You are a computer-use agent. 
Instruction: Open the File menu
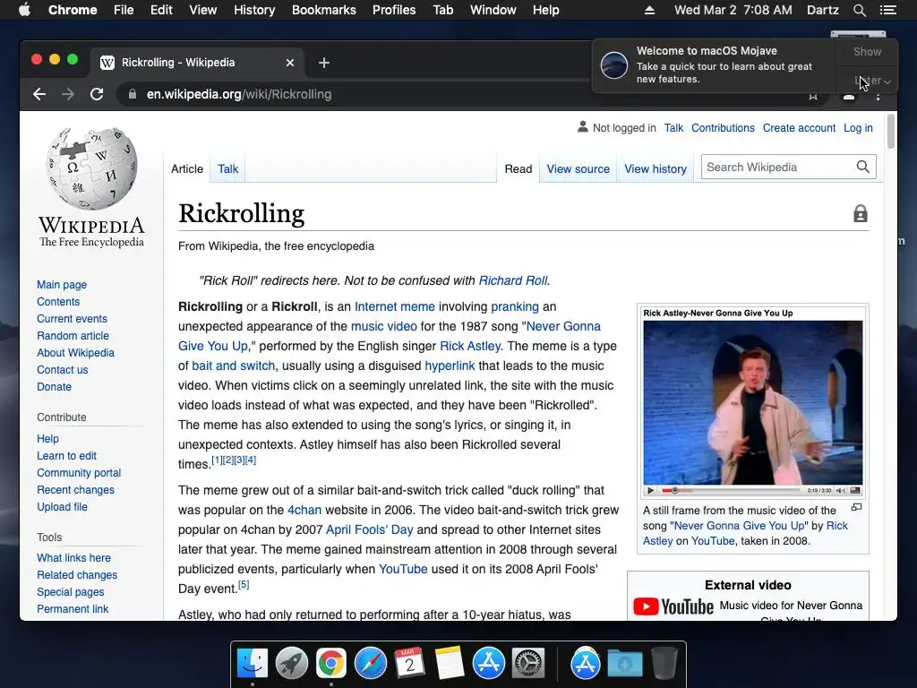pos(124,10)
